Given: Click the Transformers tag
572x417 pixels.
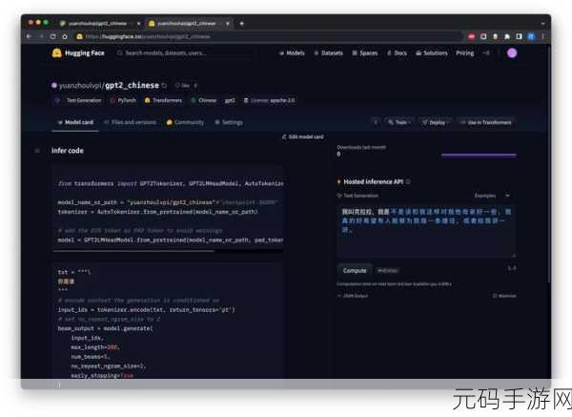Looking at the screenshot, I should (x=163, y=100).
